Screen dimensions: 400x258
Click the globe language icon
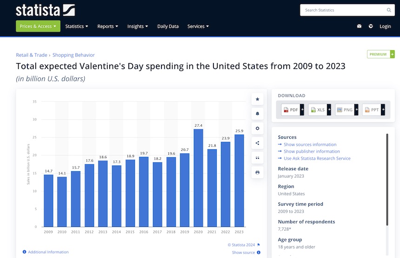click(371, 26)
